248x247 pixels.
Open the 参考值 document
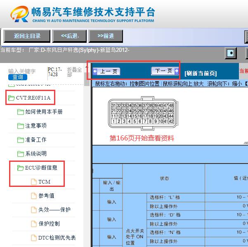tap(46, 196)
